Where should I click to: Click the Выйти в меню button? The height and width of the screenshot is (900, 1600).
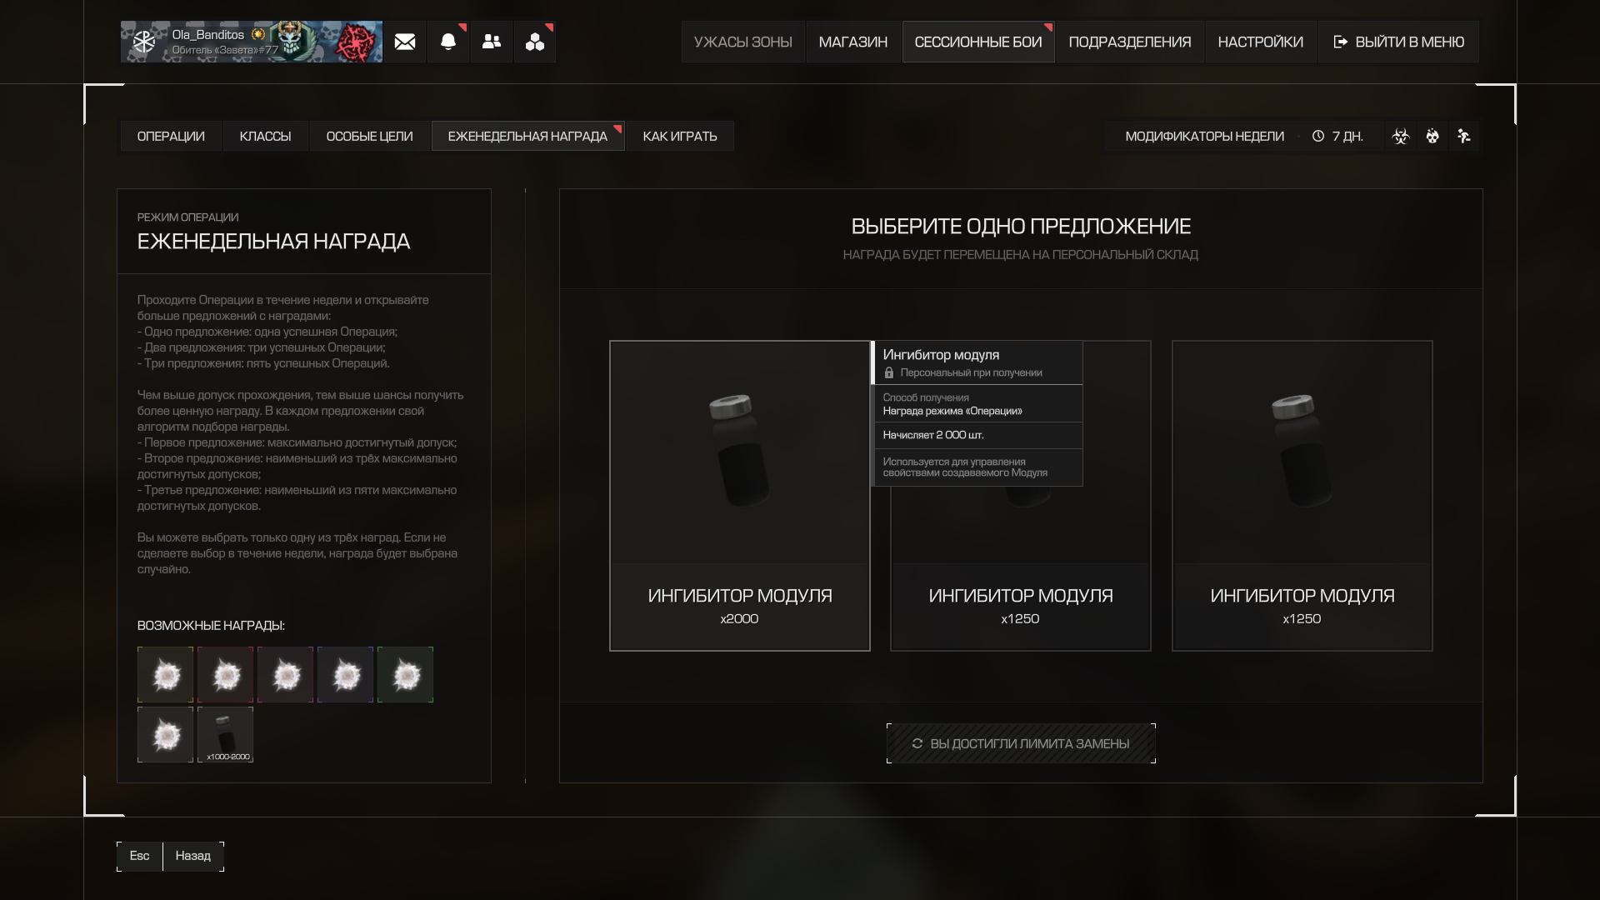pos(1399,42)
